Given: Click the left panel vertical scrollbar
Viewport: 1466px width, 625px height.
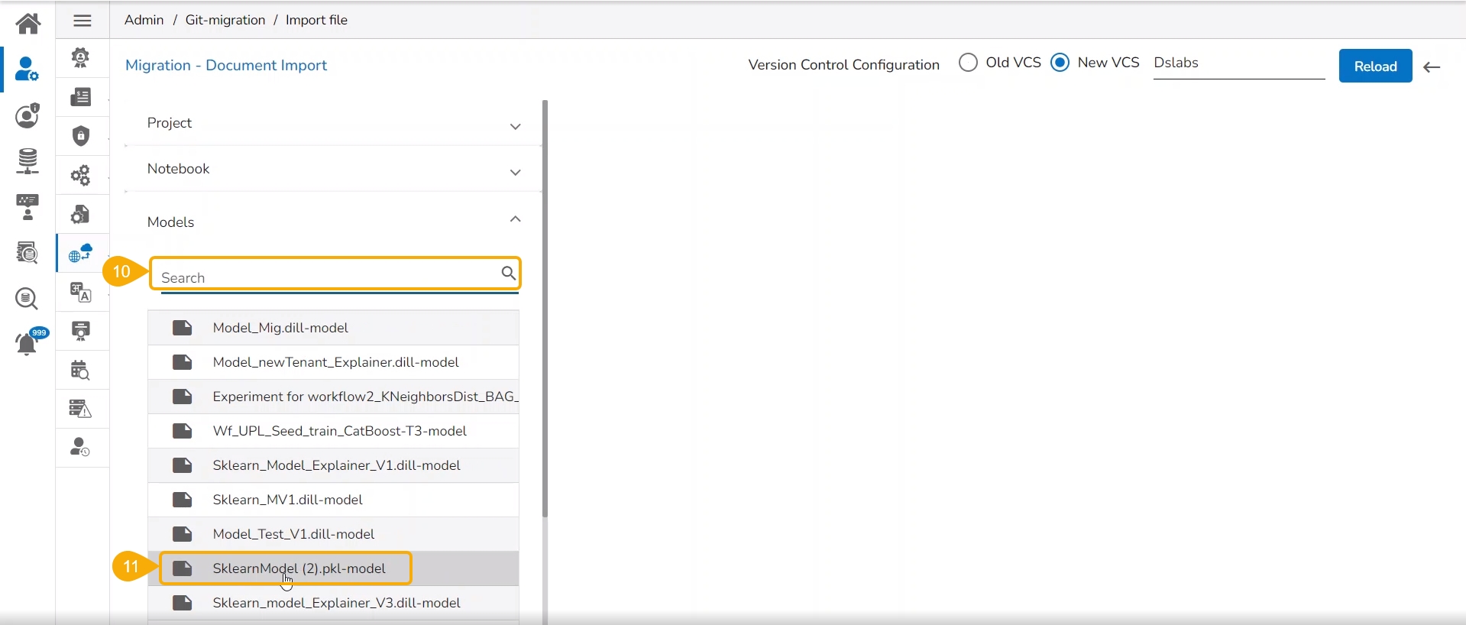Looking at the screenshot, I should 545,306.
